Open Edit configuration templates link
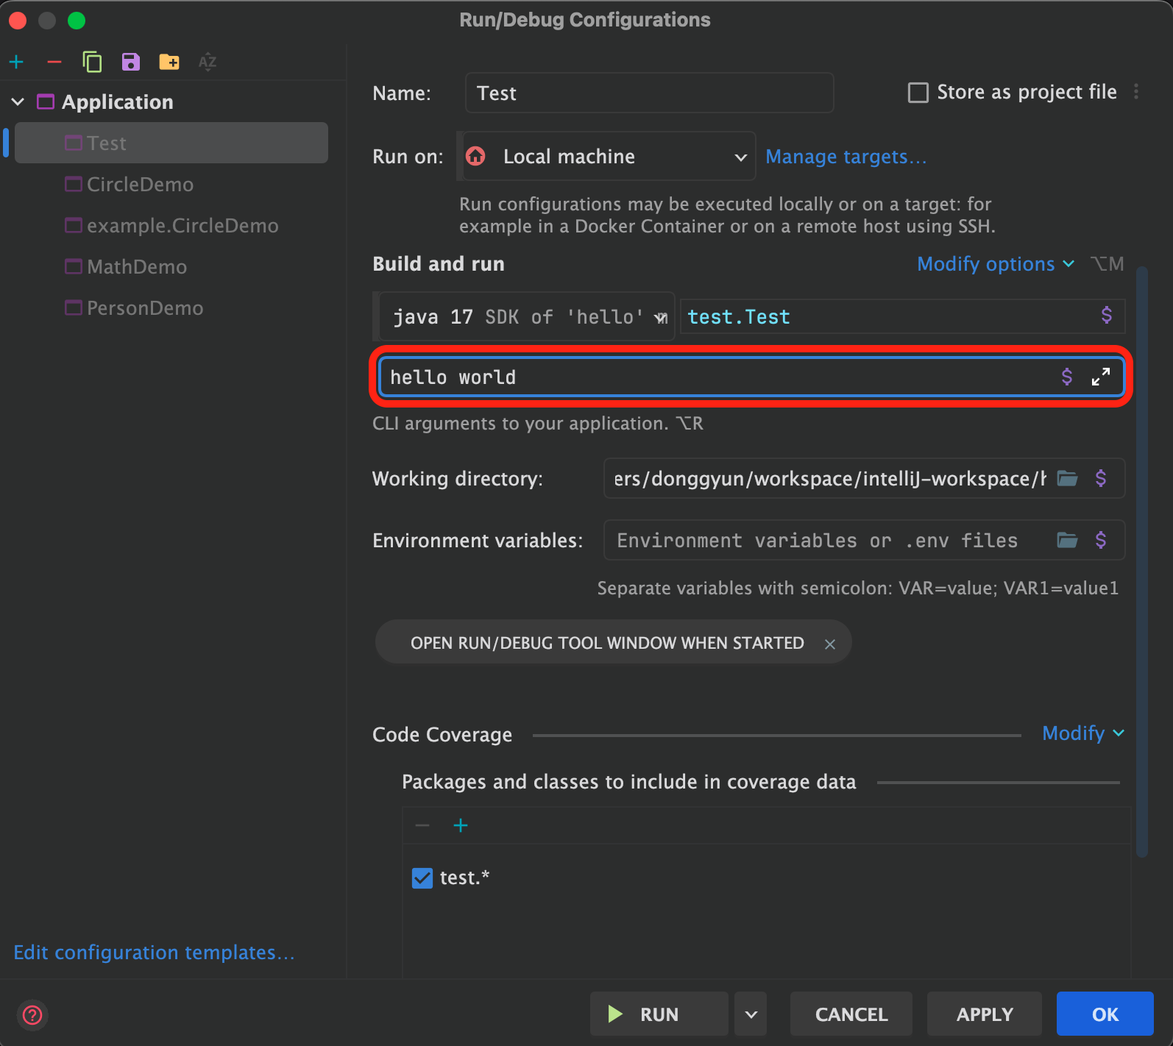Viewport: 1173px width, 1046px height. [x=154, y=953]
